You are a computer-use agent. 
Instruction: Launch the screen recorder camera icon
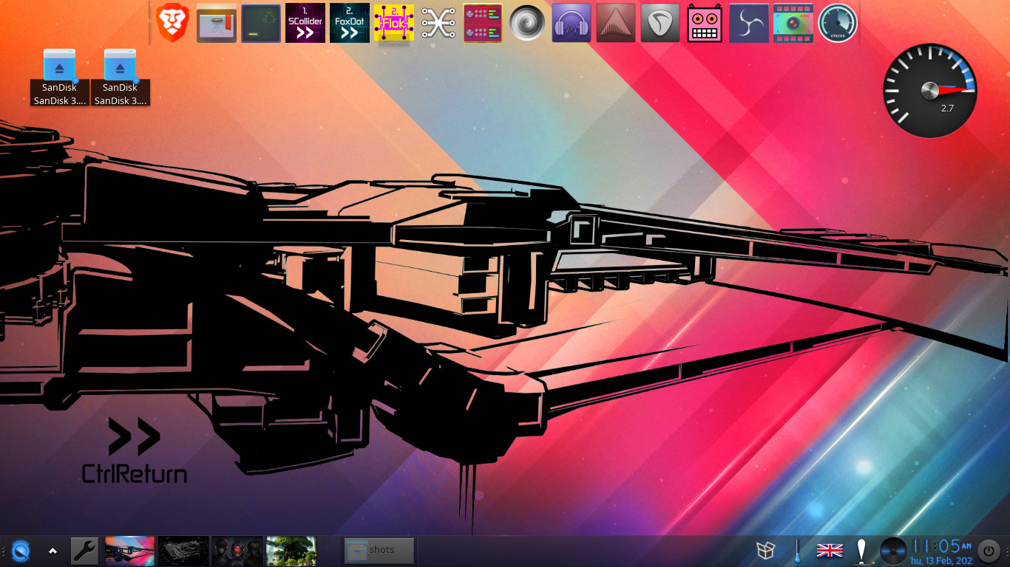tap(793, 23)
